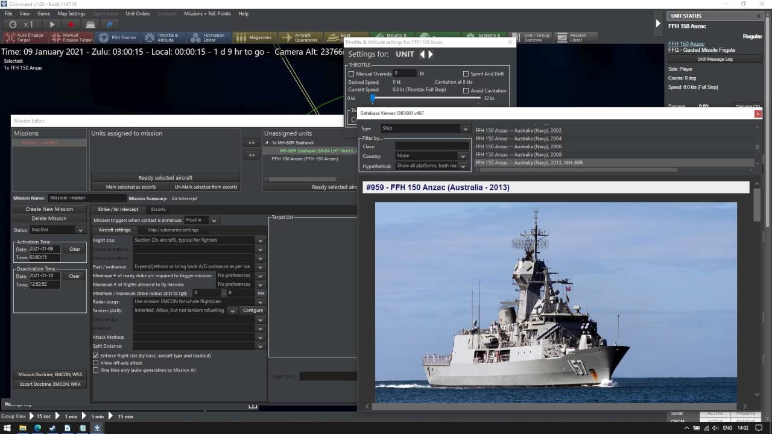The width and height of the screenshot is (772, 434).
Task: Expand the Flight size dropdown
Action: [x=260, y=241]
